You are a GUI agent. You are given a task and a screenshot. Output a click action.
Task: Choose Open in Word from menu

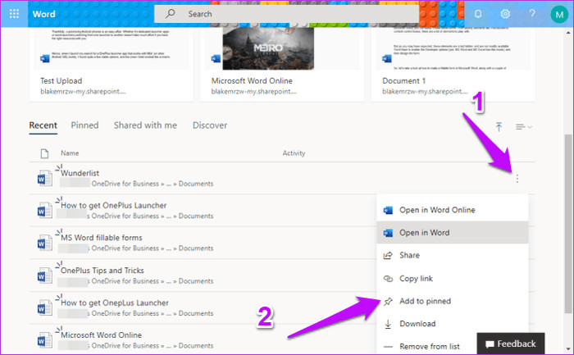(x=453, y=232)
